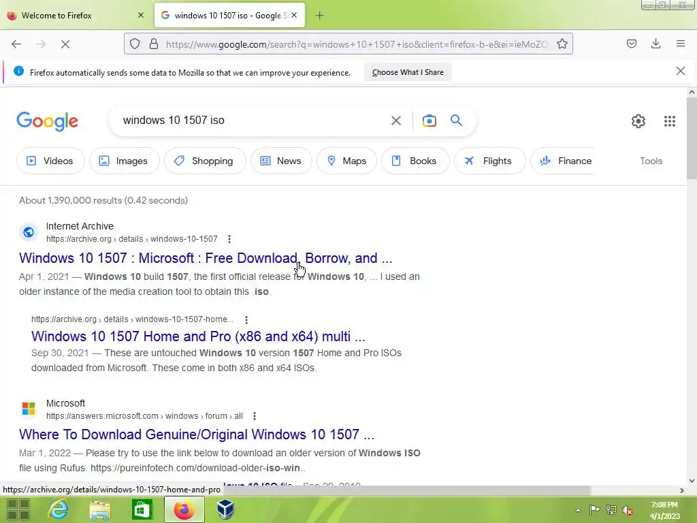Image resolution: width=697 pixels, height=523 pixels.
Task: Filter results by Videos
Action: (x=50, y=161)
